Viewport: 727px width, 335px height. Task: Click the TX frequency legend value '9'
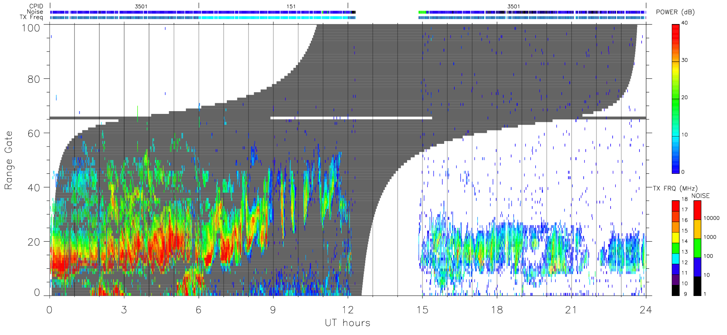point(685,294)
